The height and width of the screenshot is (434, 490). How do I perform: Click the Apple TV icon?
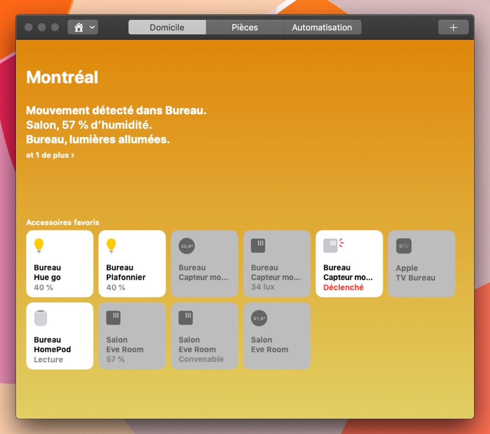click(x=404, y=246)
